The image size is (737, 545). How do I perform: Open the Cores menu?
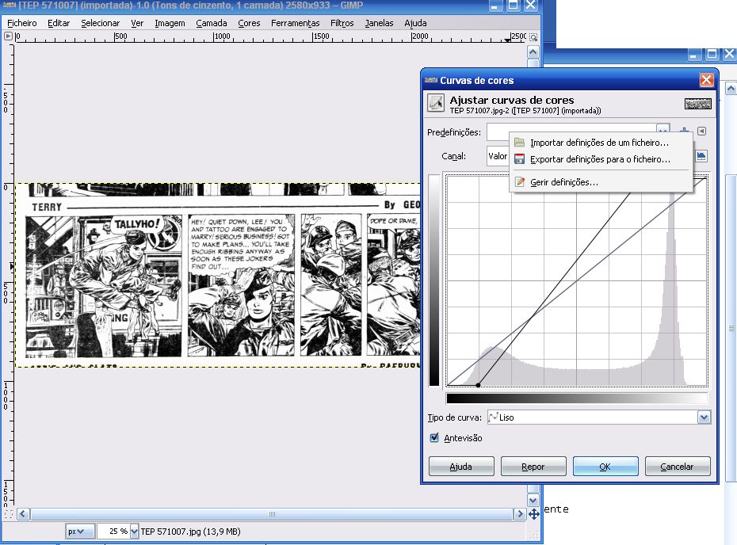[249, 23]
